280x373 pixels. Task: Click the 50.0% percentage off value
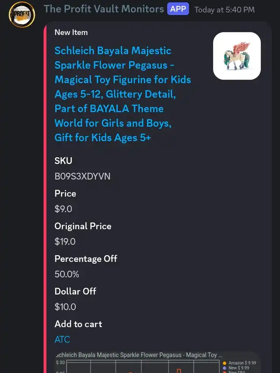(66, 274)
